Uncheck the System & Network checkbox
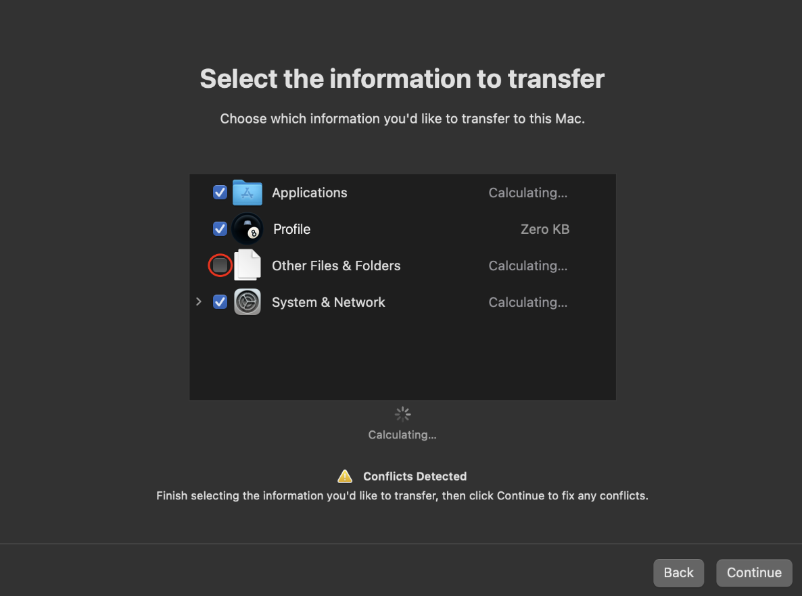The width and height of the screenshot is (802, 596). point(220,302)
